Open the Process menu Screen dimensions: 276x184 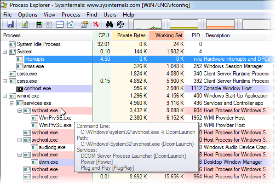click(x=71, y=15)
